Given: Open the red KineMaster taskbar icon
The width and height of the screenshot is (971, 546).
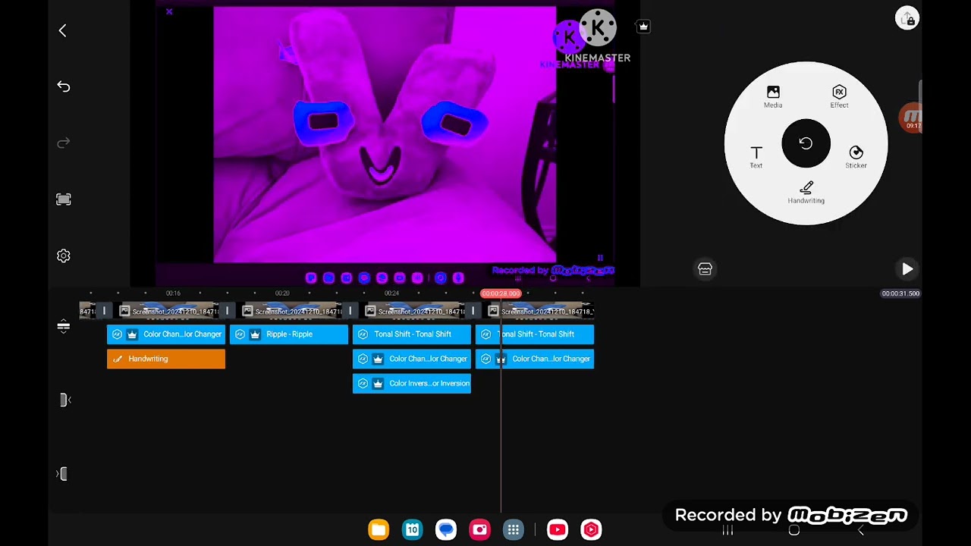Looking at the screenshot, I should point(591,530).
